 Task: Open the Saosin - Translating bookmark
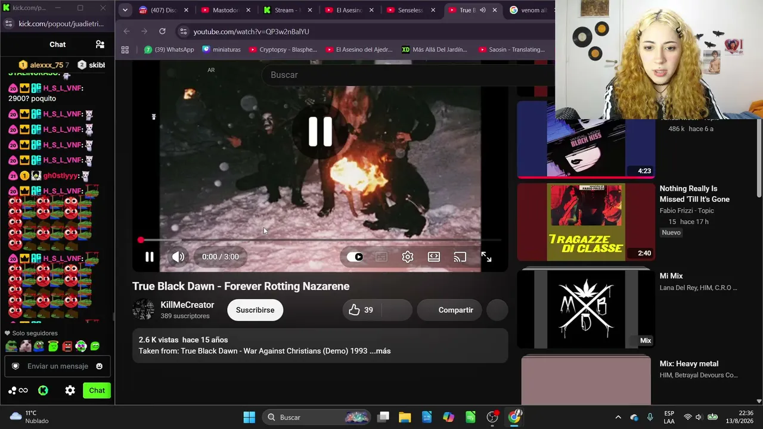(x=513, y=49)
